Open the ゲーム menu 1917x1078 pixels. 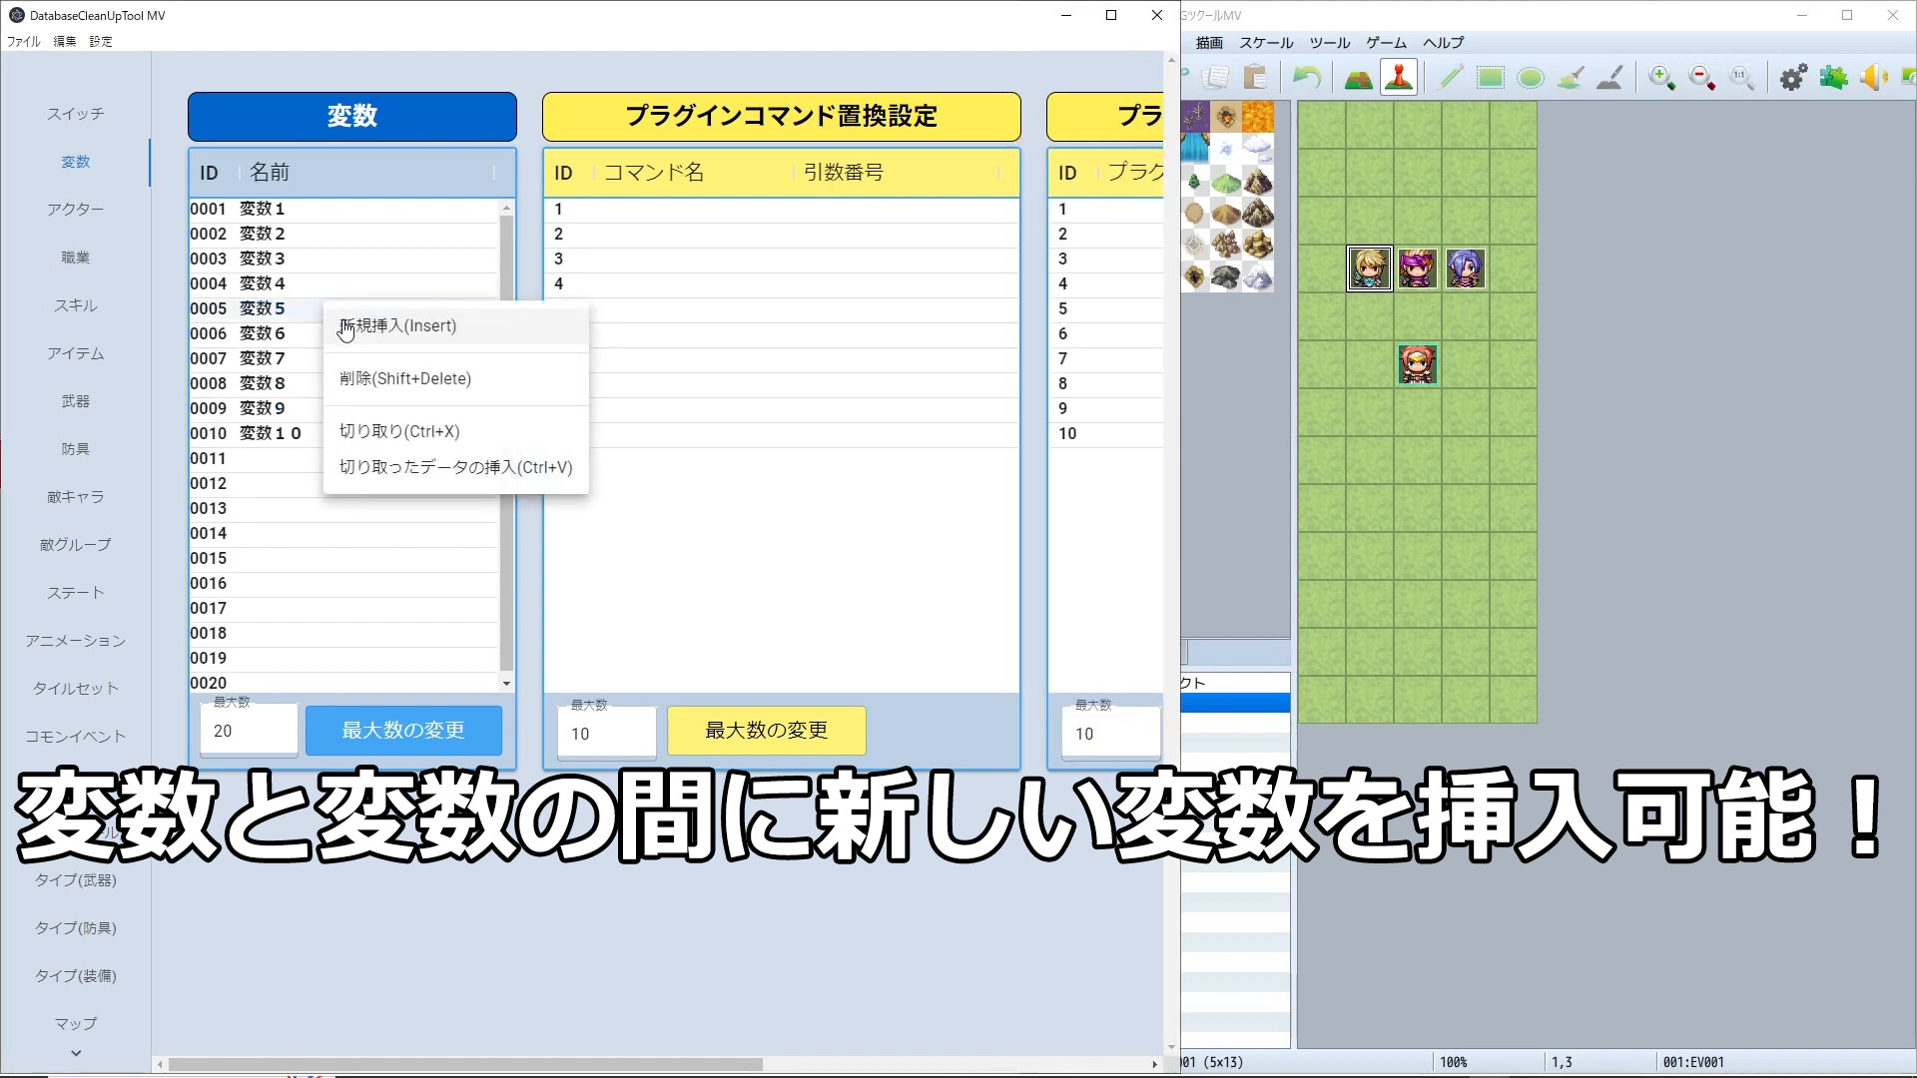(x=1387, y=42)
